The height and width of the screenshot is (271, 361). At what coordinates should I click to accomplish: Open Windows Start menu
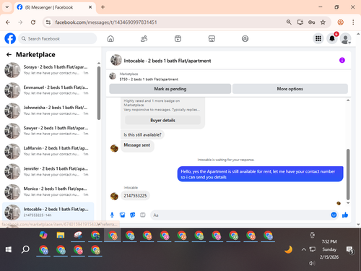[x=9, y=249]
